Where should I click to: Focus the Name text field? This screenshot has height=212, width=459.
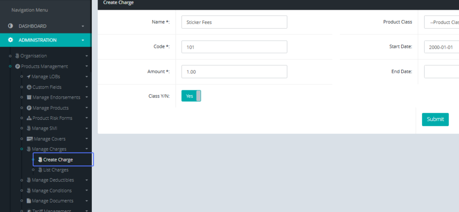[x=234, y=22]
